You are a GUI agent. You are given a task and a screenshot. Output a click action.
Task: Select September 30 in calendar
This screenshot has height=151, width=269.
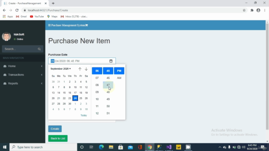[x=70, y=104]
